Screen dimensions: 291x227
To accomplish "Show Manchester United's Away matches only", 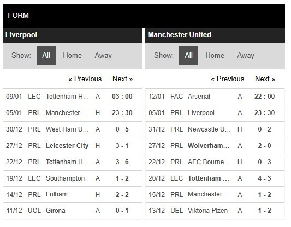I will (x=246, y=56).
